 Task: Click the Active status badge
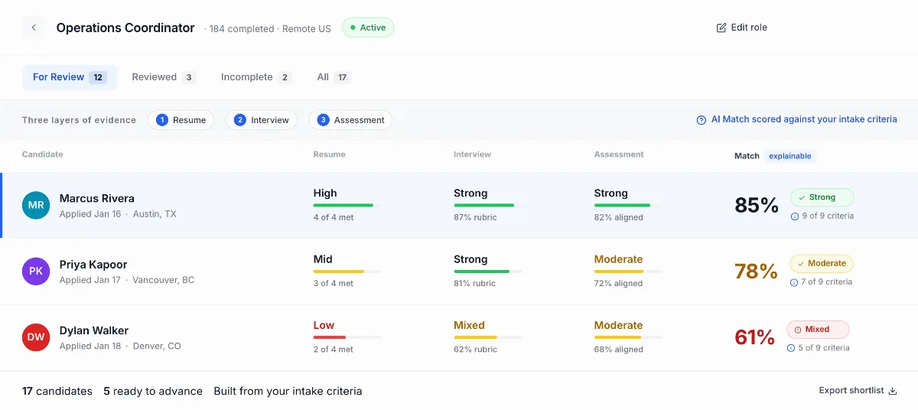pyautogui.click(x=368, y=28)
